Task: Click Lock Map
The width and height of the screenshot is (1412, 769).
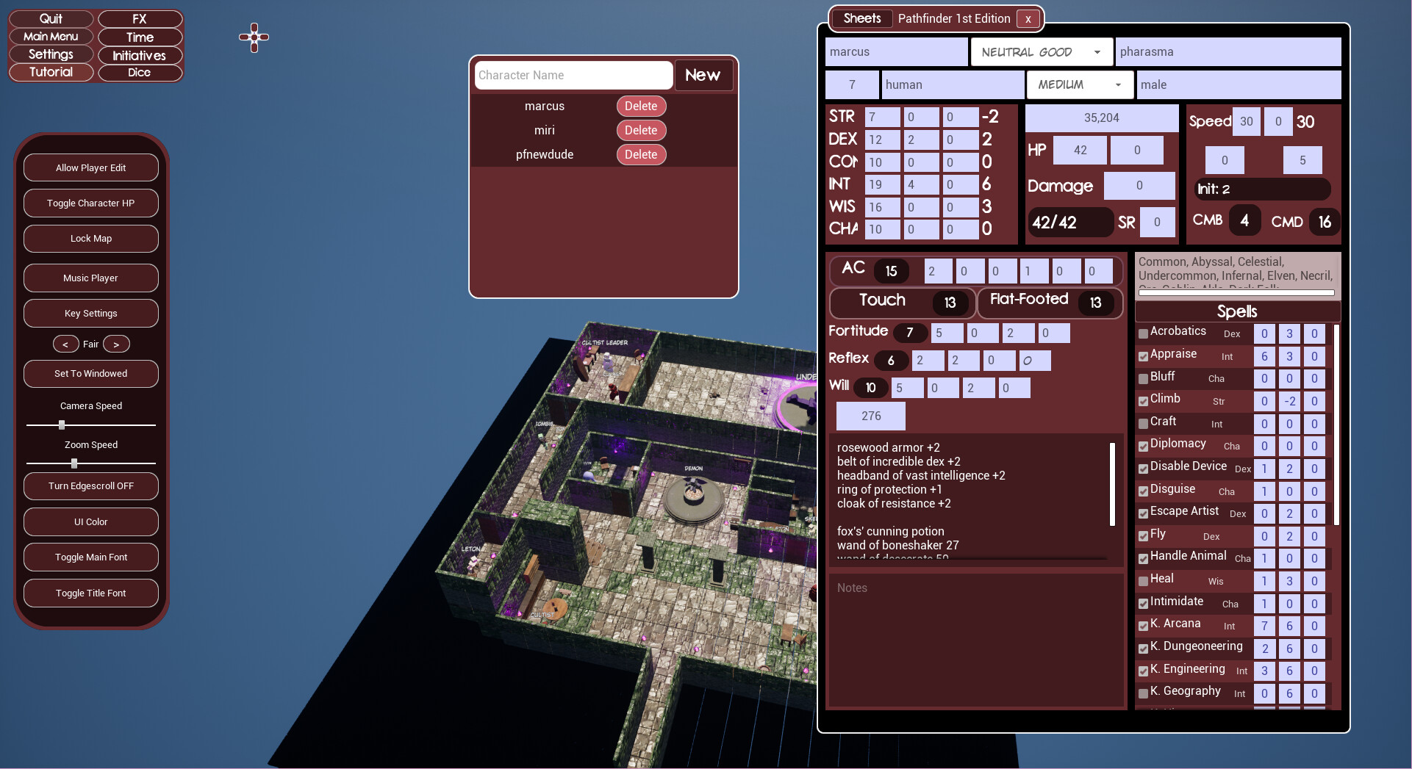Action: point(90,238)
